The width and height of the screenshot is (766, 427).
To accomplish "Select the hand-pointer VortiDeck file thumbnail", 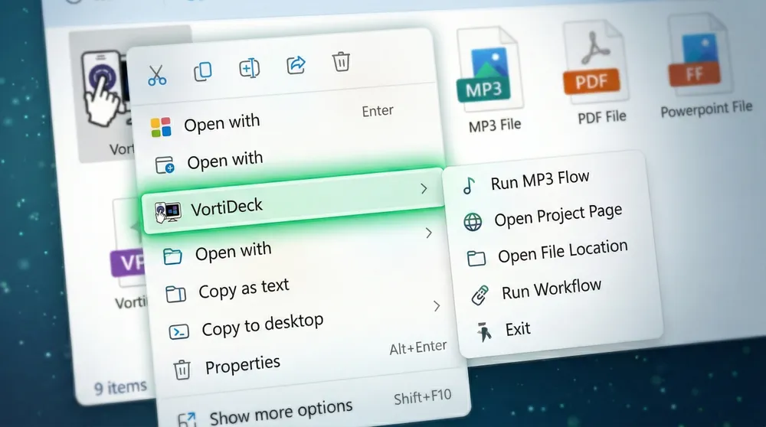I will coord(104,89).
